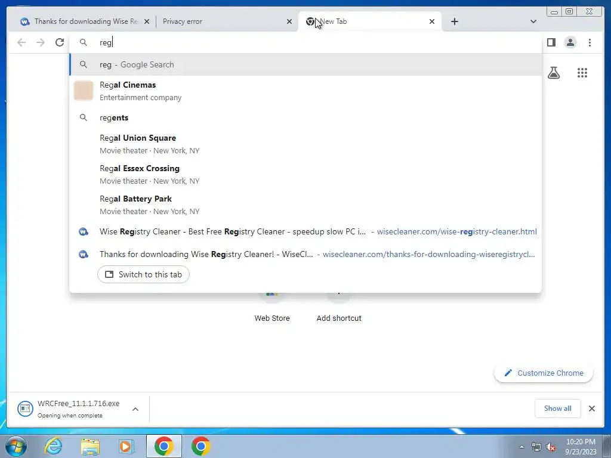Image resolution: width=611 pixels, height=458 pixels.
Task: Select the active Chrome taskbar icon
Action: (x=164, y=446)
